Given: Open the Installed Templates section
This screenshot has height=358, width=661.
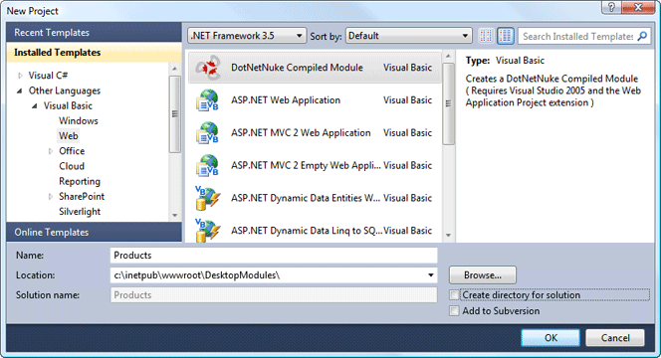Looking at the screenshot, I should coord(94,53).
